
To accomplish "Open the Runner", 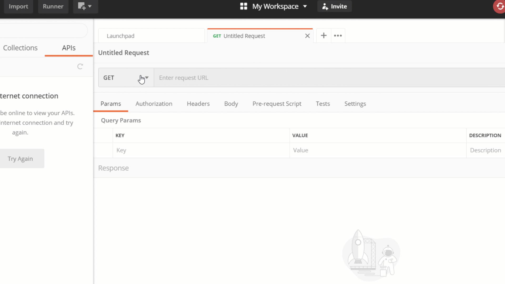I will click(53, 6).
